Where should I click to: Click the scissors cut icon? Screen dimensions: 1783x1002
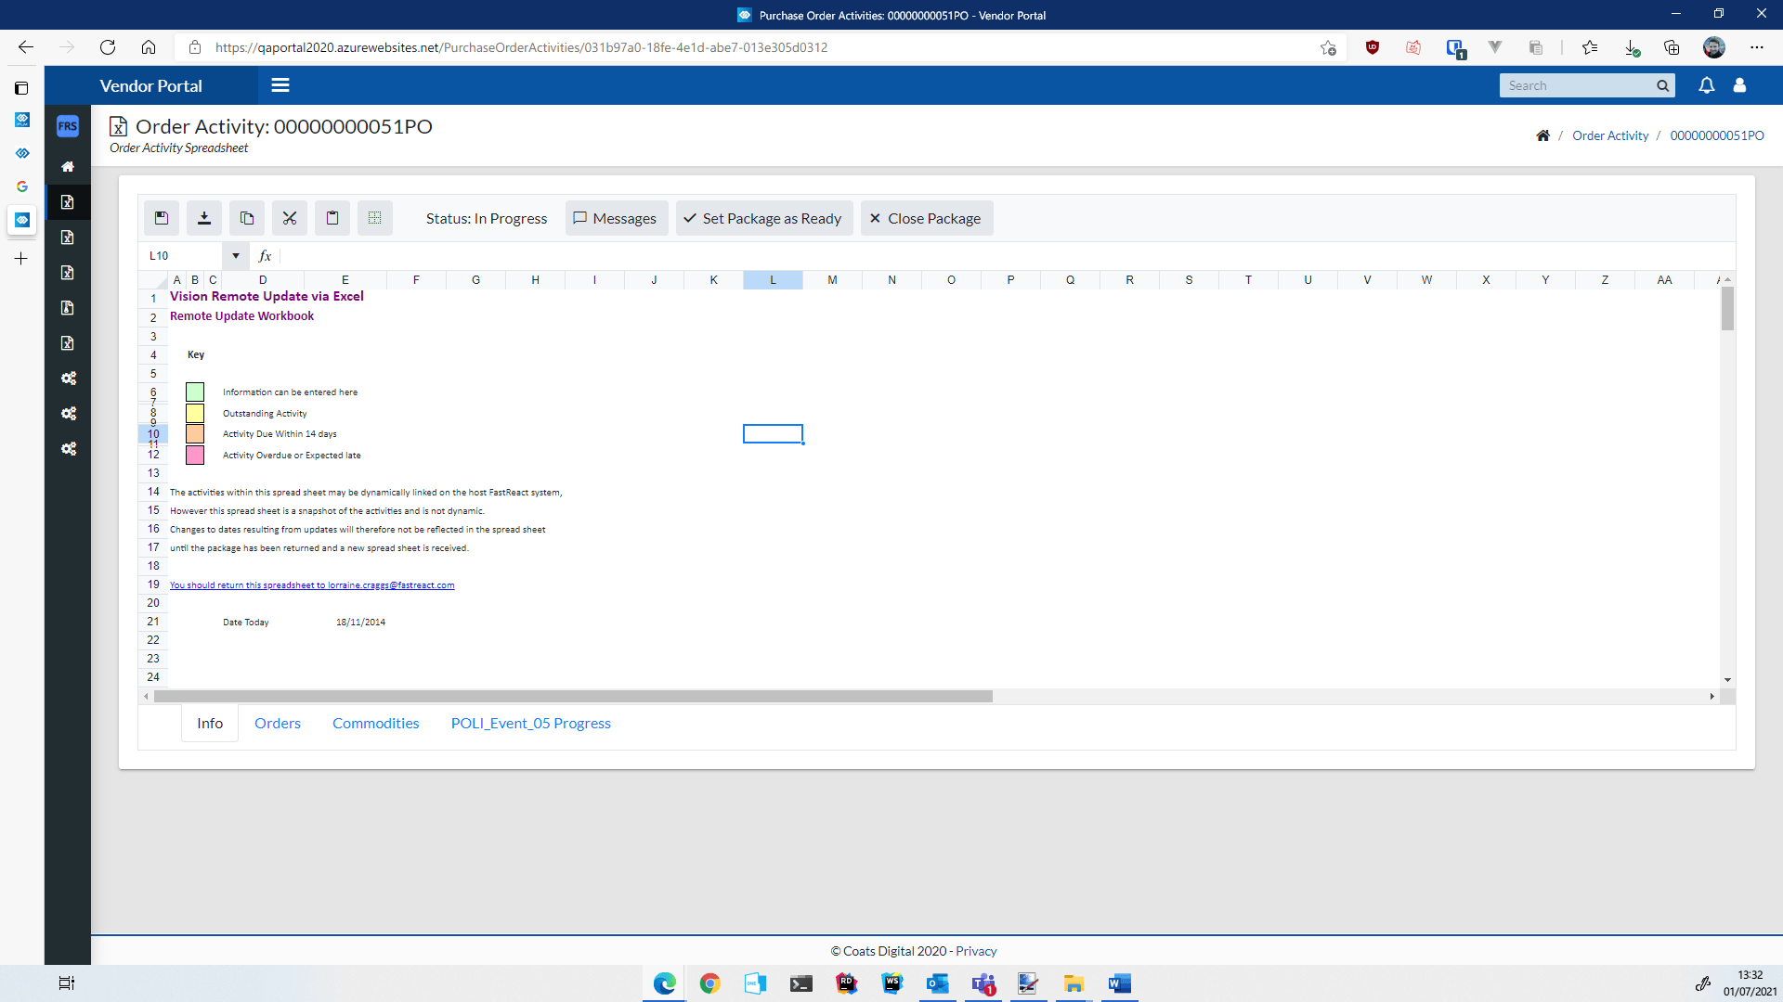click(x=290, y=218)
